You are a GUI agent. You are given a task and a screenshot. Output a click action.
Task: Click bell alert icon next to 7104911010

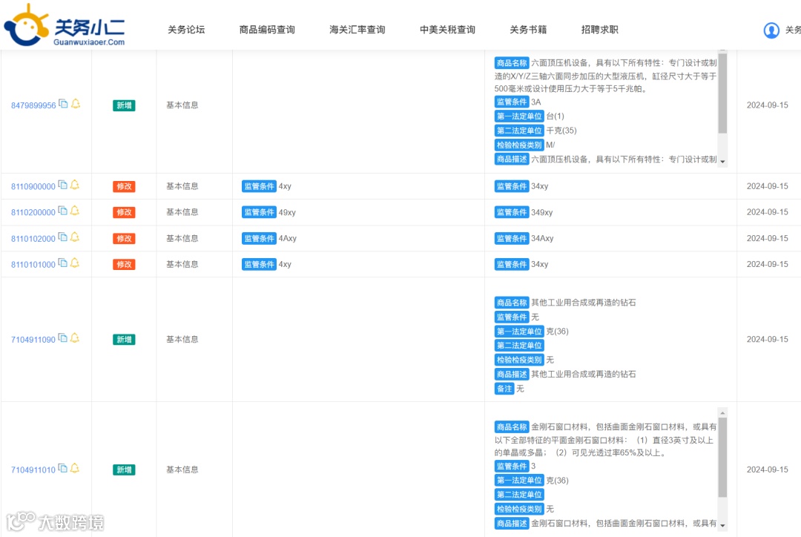[x=75, y=468]
